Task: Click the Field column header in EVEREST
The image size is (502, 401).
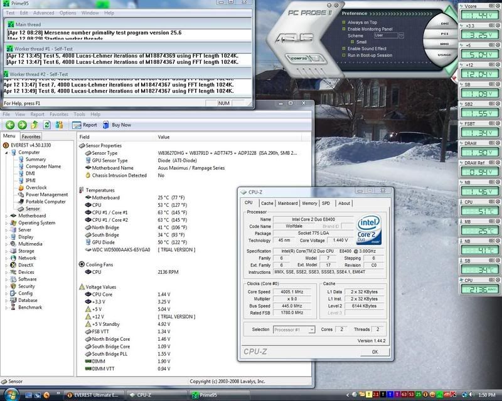Action: point(116,137)
